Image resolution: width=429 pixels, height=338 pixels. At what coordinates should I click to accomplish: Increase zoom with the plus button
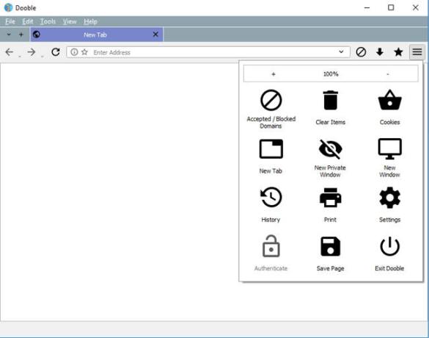[274, 74]
